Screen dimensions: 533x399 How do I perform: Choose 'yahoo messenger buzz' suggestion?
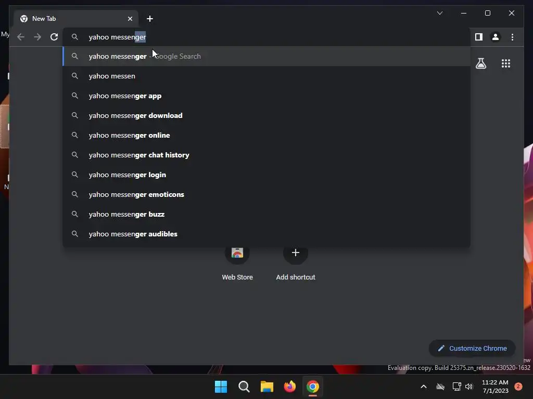(x=266, y=214)
